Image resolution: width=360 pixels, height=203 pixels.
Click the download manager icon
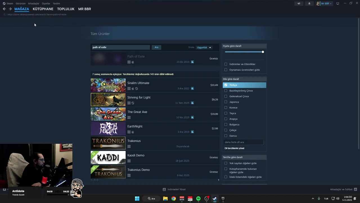tap(164, 189)
